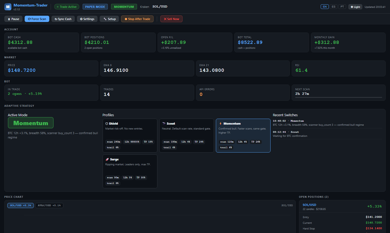390x233 pixels.
Task: Click the Kraken exchange label
Action: (145, 7)
